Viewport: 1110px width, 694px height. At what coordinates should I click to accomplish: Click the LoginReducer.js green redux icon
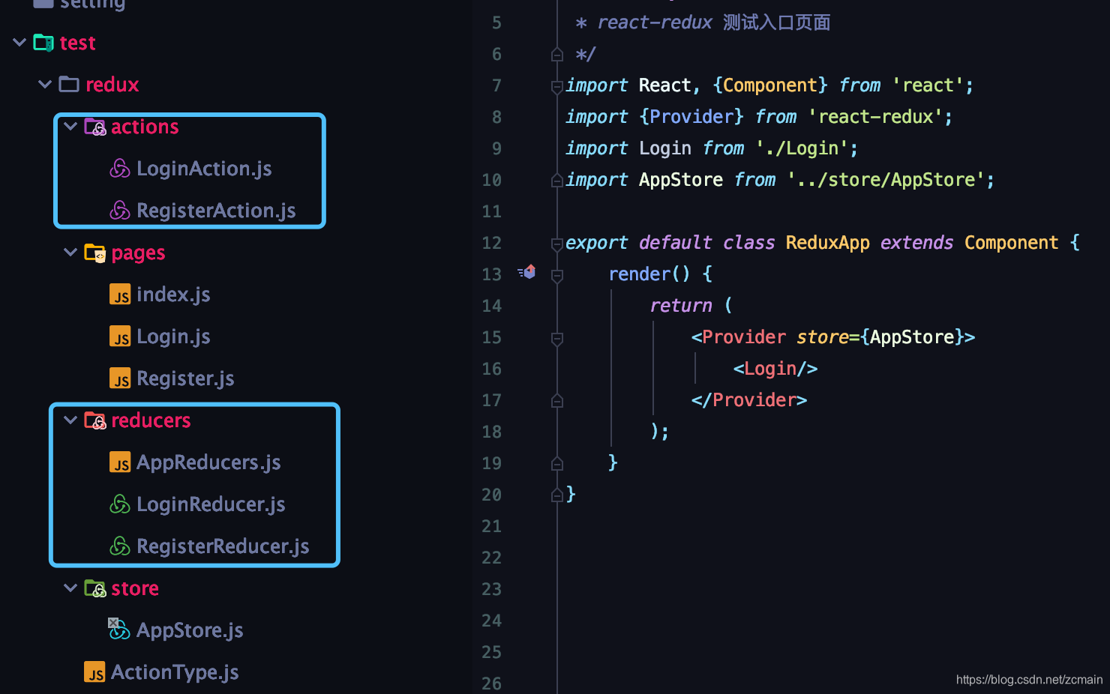pos(120,504)
